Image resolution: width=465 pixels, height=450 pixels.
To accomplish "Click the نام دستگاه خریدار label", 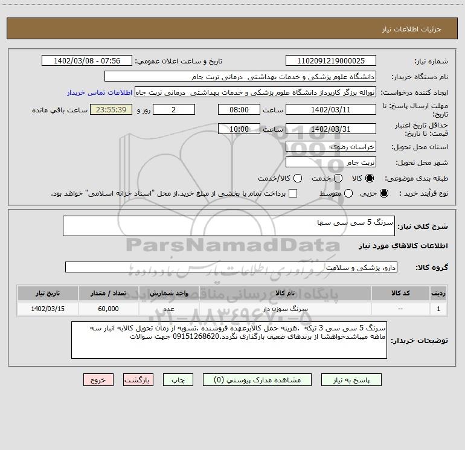I will pos(420,77).
